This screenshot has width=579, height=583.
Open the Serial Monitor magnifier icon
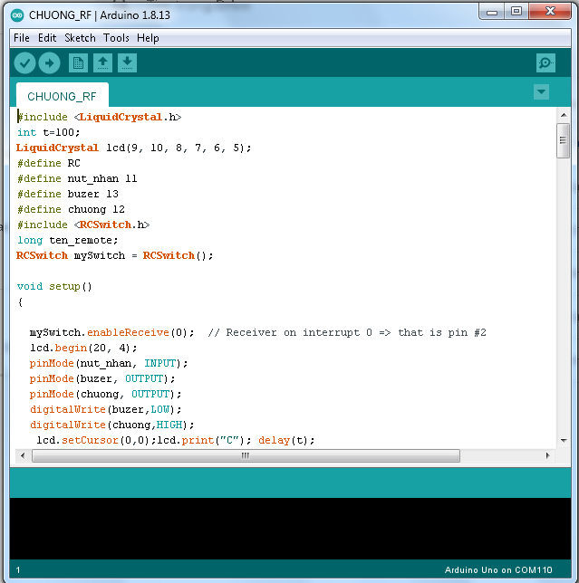[x=545, y=62]
